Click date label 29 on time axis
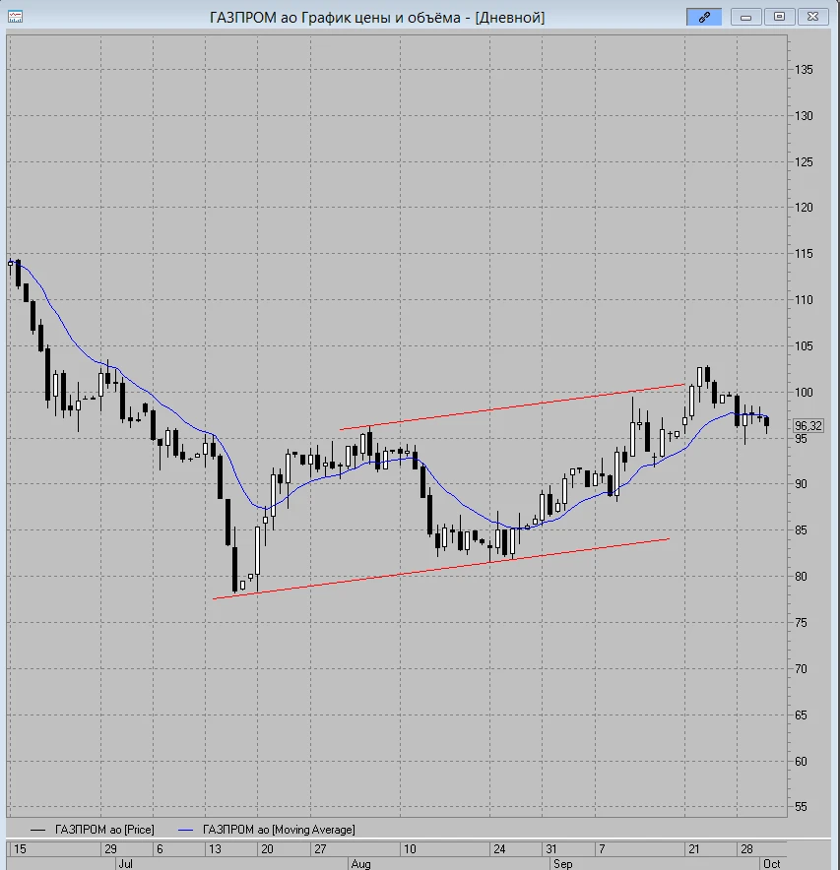 [110, 849]
